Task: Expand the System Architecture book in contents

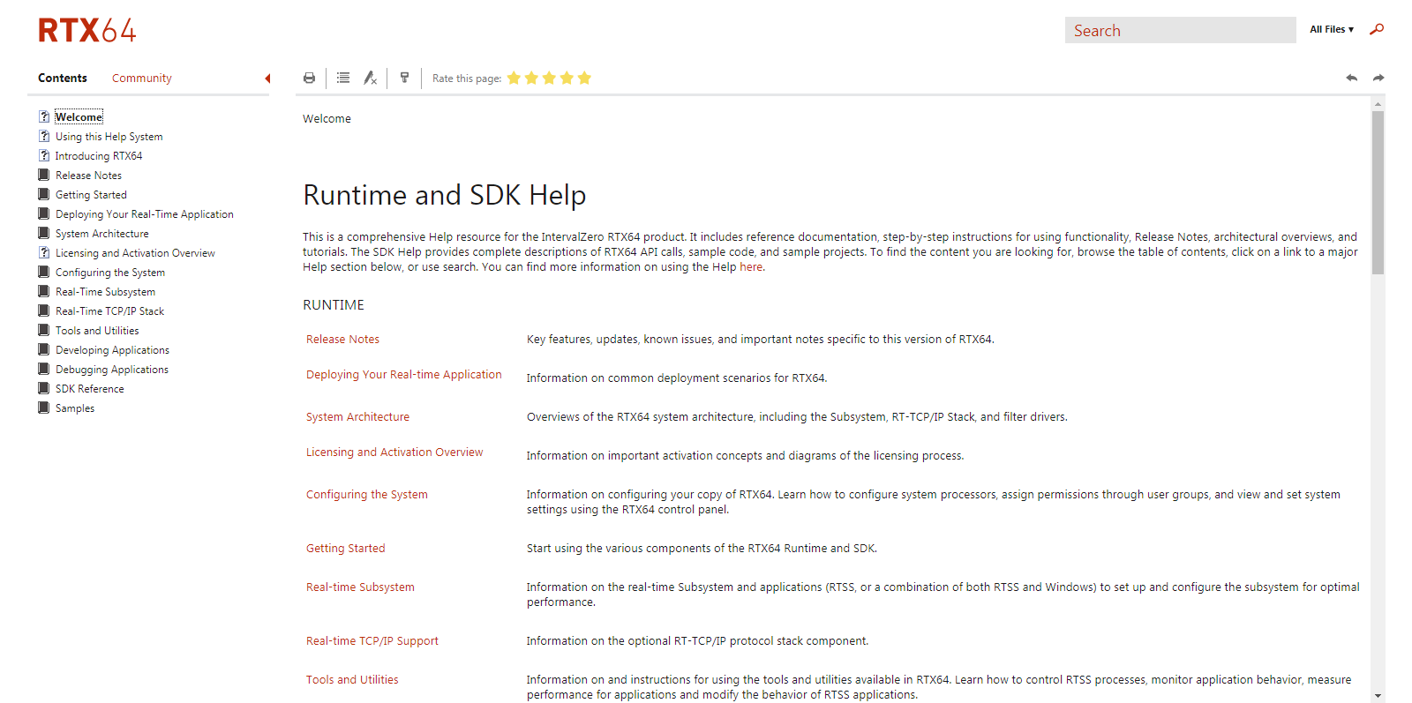Action: click(x=44, y=233)
